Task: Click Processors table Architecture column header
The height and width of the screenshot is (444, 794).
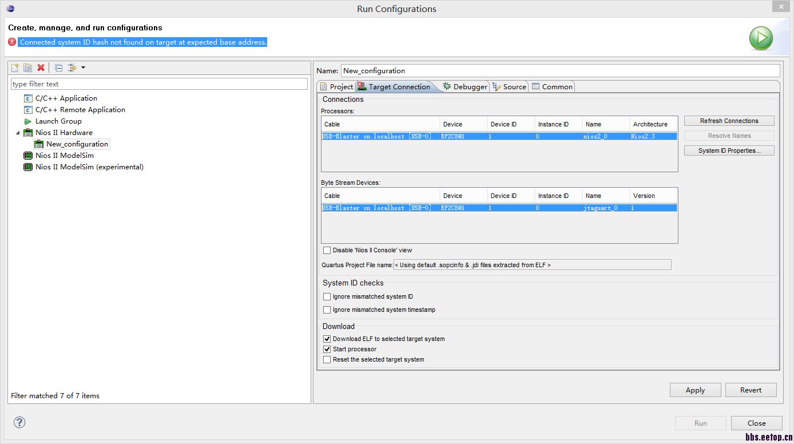Action: [653, 124]
